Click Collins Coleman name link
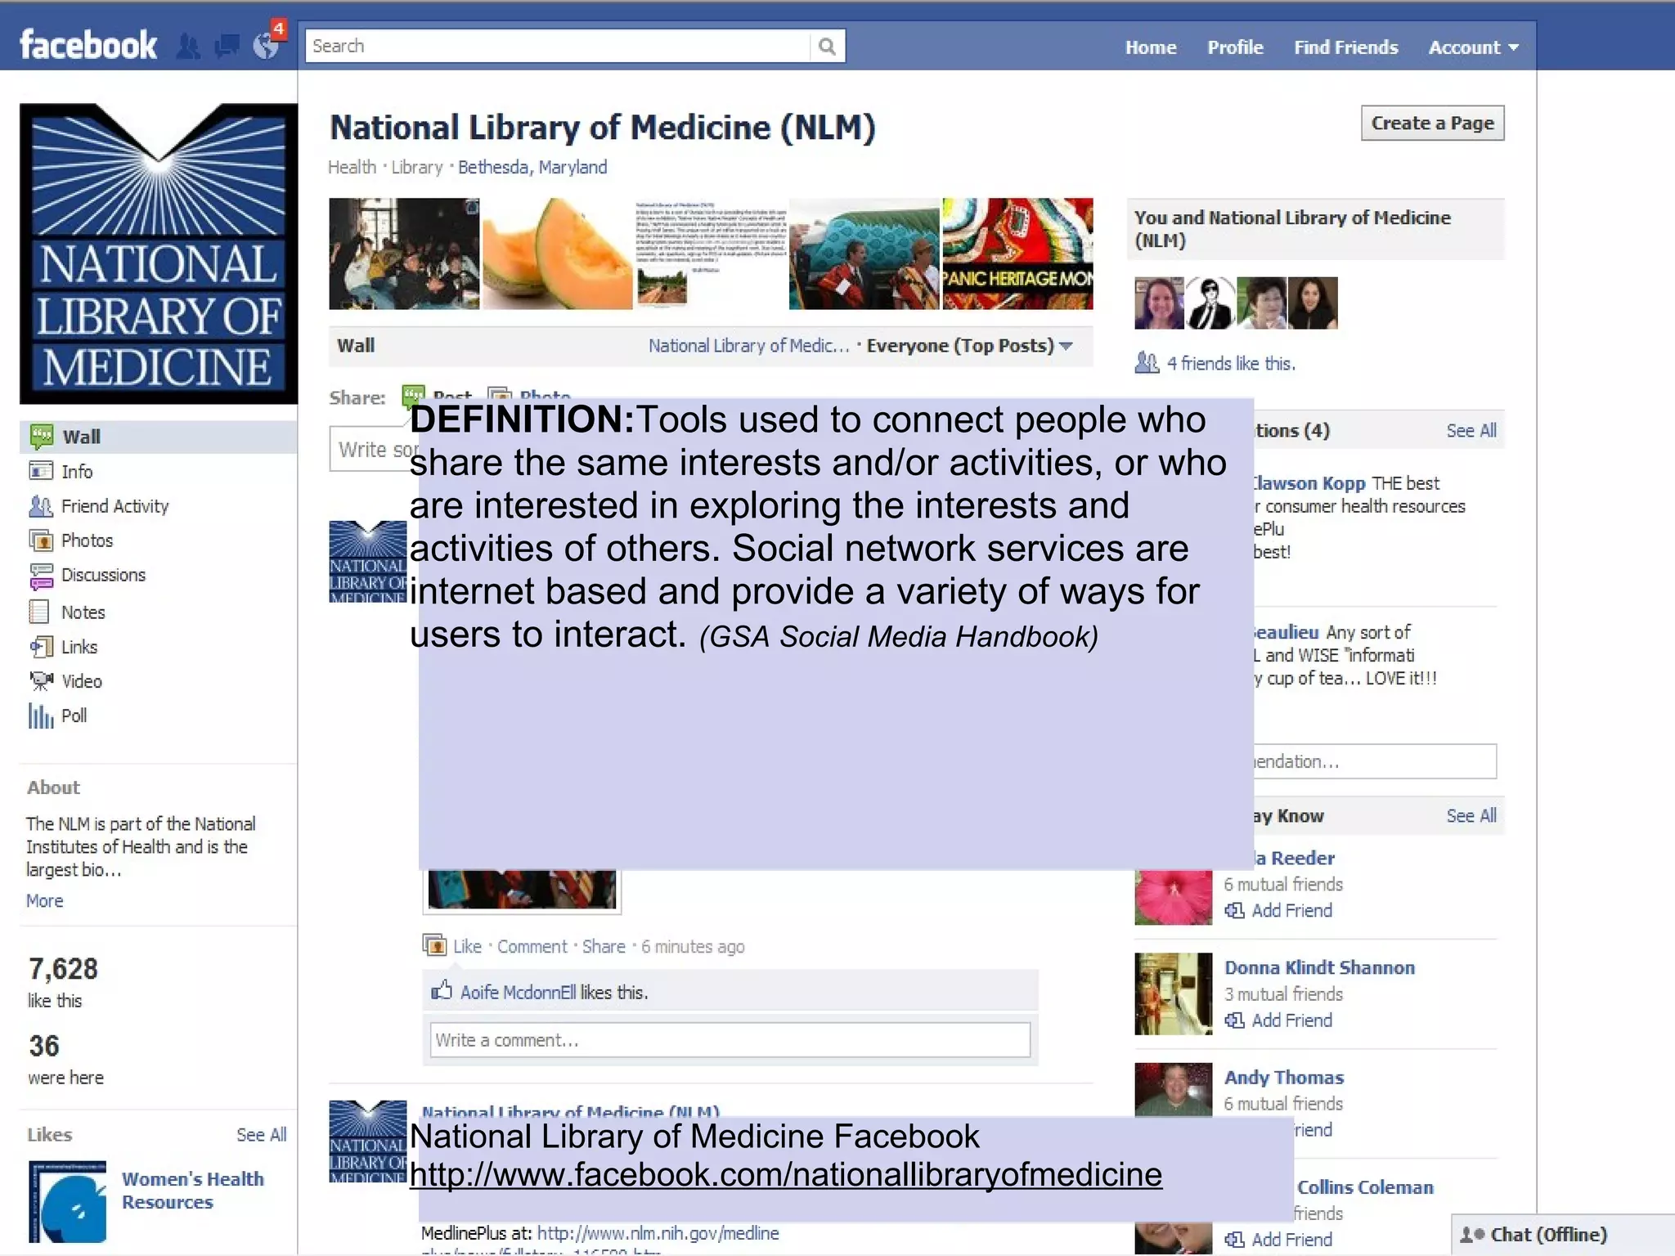1675x1256 pixels. click(1364, 1186)
